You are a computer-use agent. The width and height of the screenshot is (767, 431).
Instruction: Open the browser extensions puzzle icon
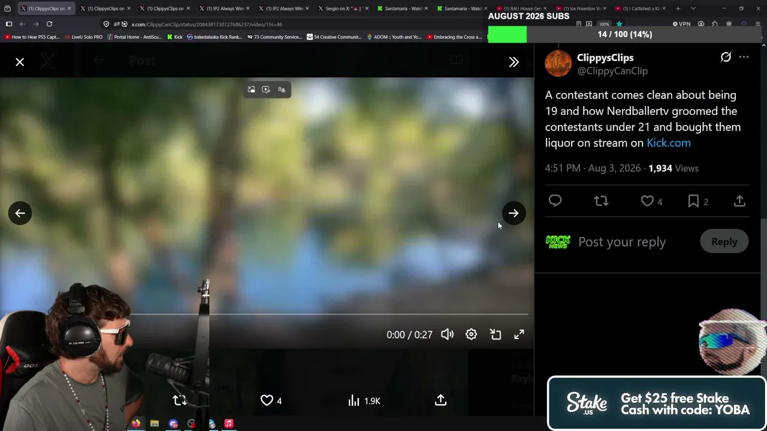click(x=715, y=24)
